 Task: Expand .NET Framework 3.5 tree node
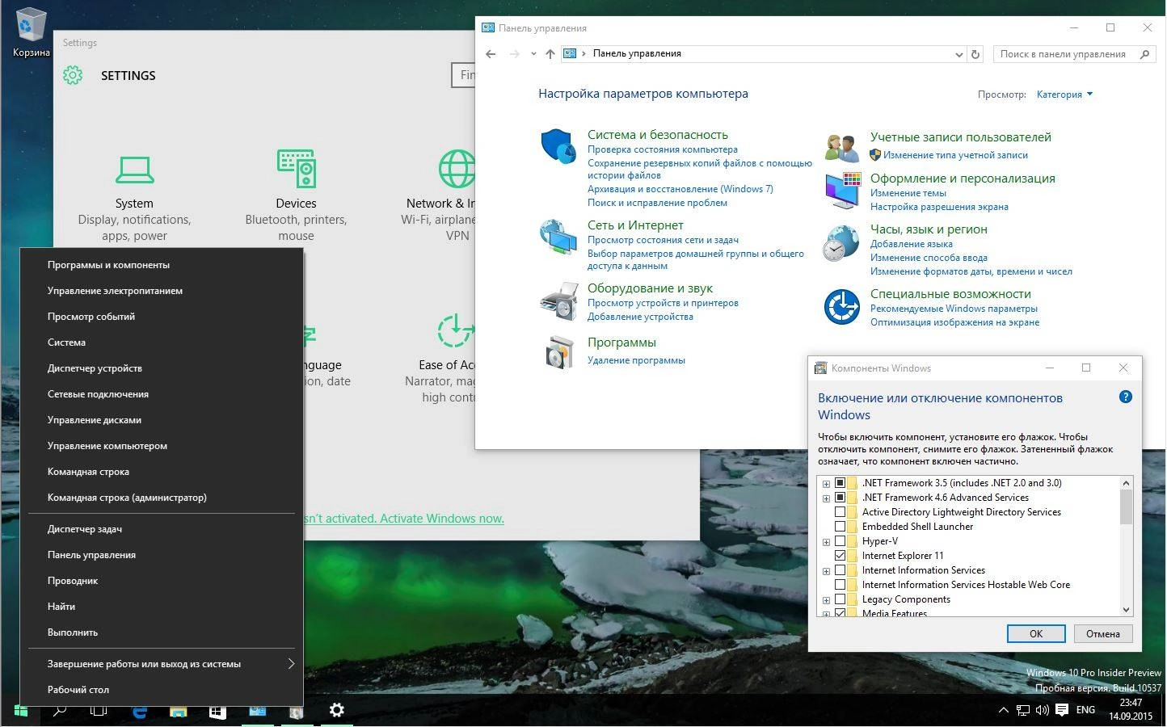tap(826, 484)
